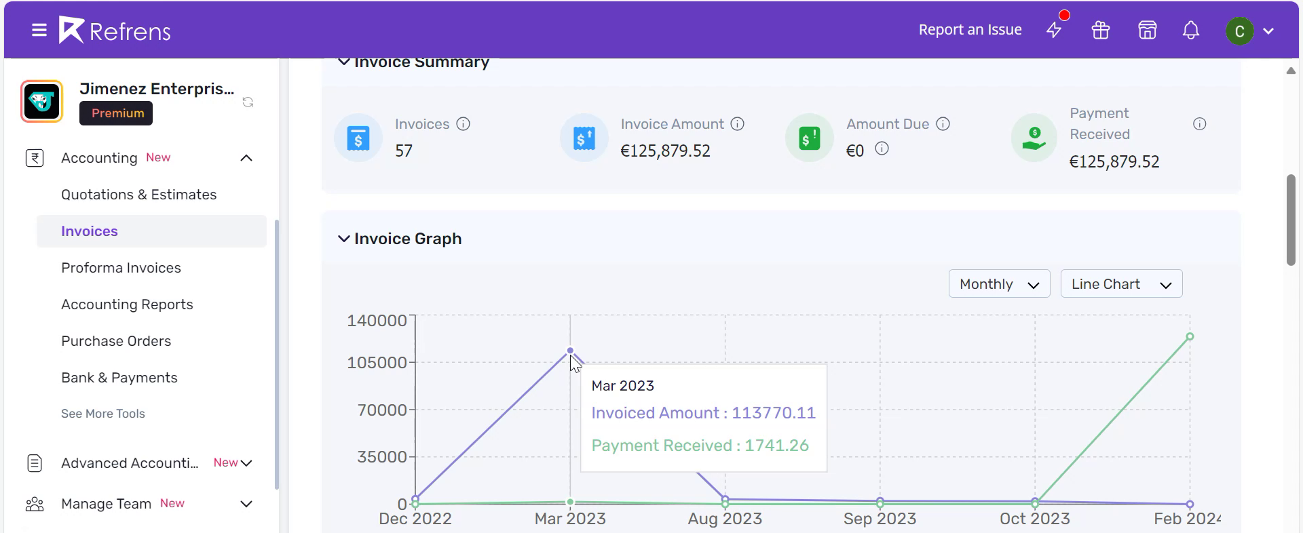Open the gift box rewards icon
The height and width of the screenshot is (533, 1303).
pyautogui.click(x=1101, y=31)
